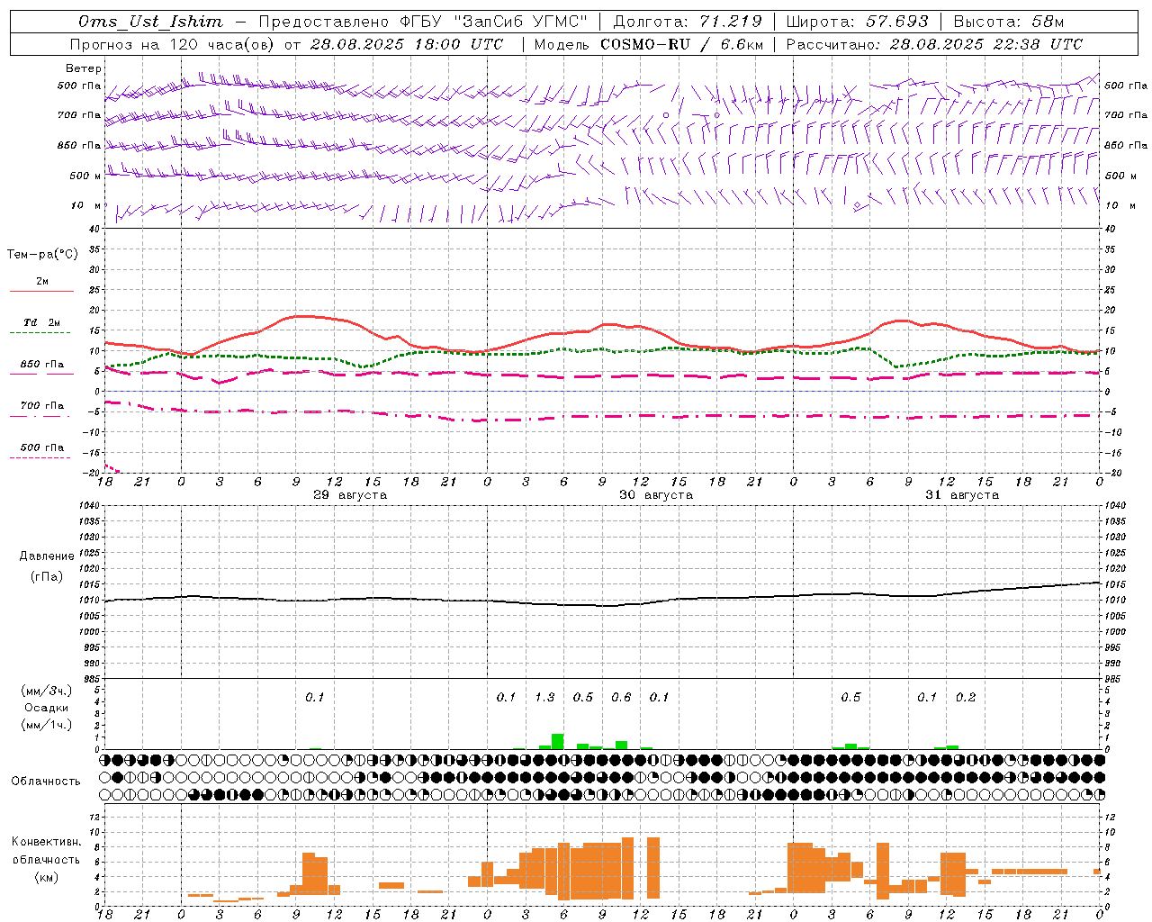
Task: Click the Ветер wind panel label
Action: click(83, 68)
